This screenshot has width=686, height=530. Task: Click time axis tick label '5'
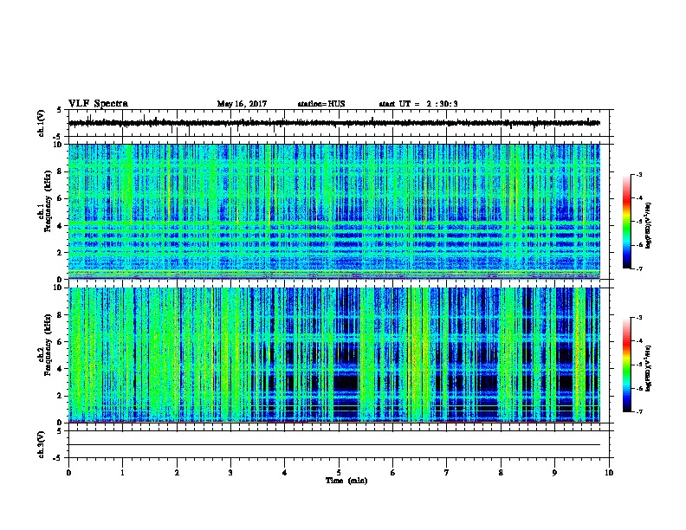[x=339, y=473]
